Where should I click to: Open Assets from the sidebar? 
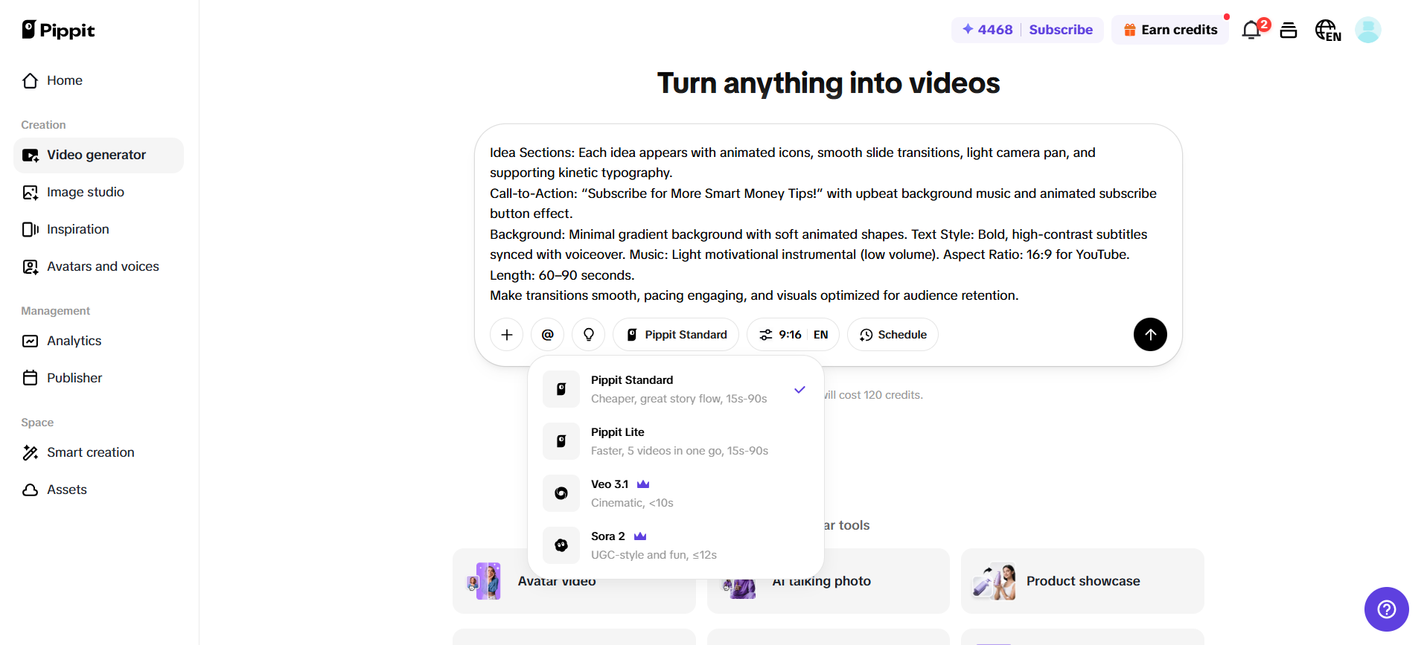point(98,490)
